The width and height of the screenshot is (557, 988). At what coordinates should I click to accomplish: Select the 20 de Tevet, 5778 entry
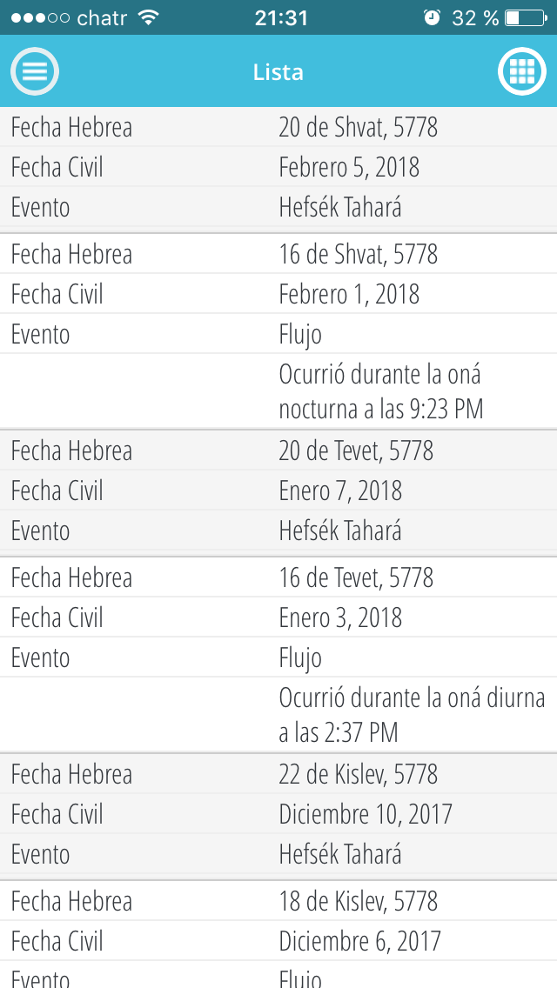356,451
